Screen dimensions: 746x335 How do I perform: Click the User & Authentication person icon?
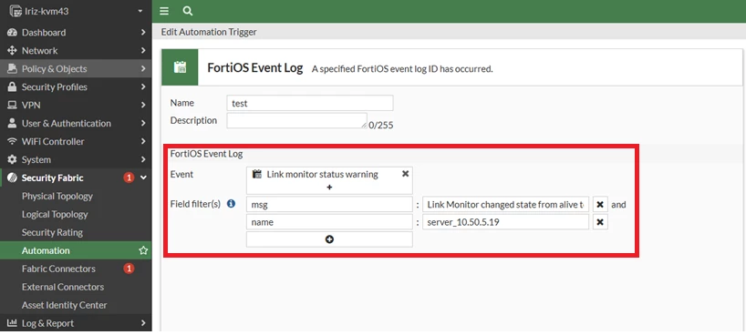pyautogui.click(x=13, y=123)
